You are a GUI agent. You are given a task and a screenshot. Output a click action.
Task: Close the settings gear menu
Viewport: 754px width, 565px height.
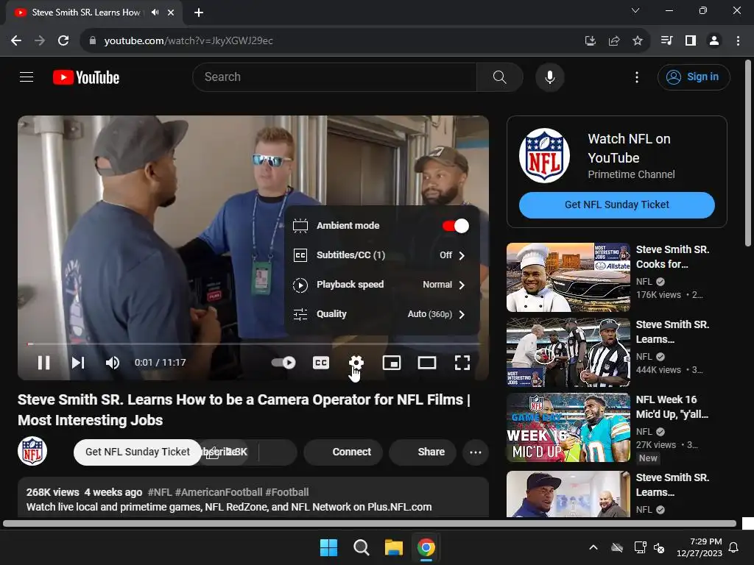pyautogui.click(x=356, y=362)
